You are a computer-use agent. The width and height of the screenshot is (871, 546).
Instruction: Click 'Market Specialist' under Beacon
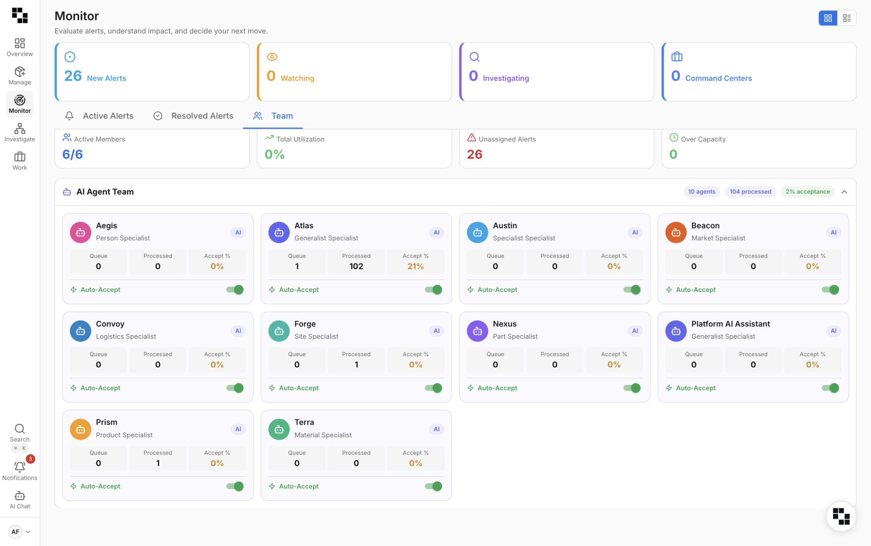718,238
